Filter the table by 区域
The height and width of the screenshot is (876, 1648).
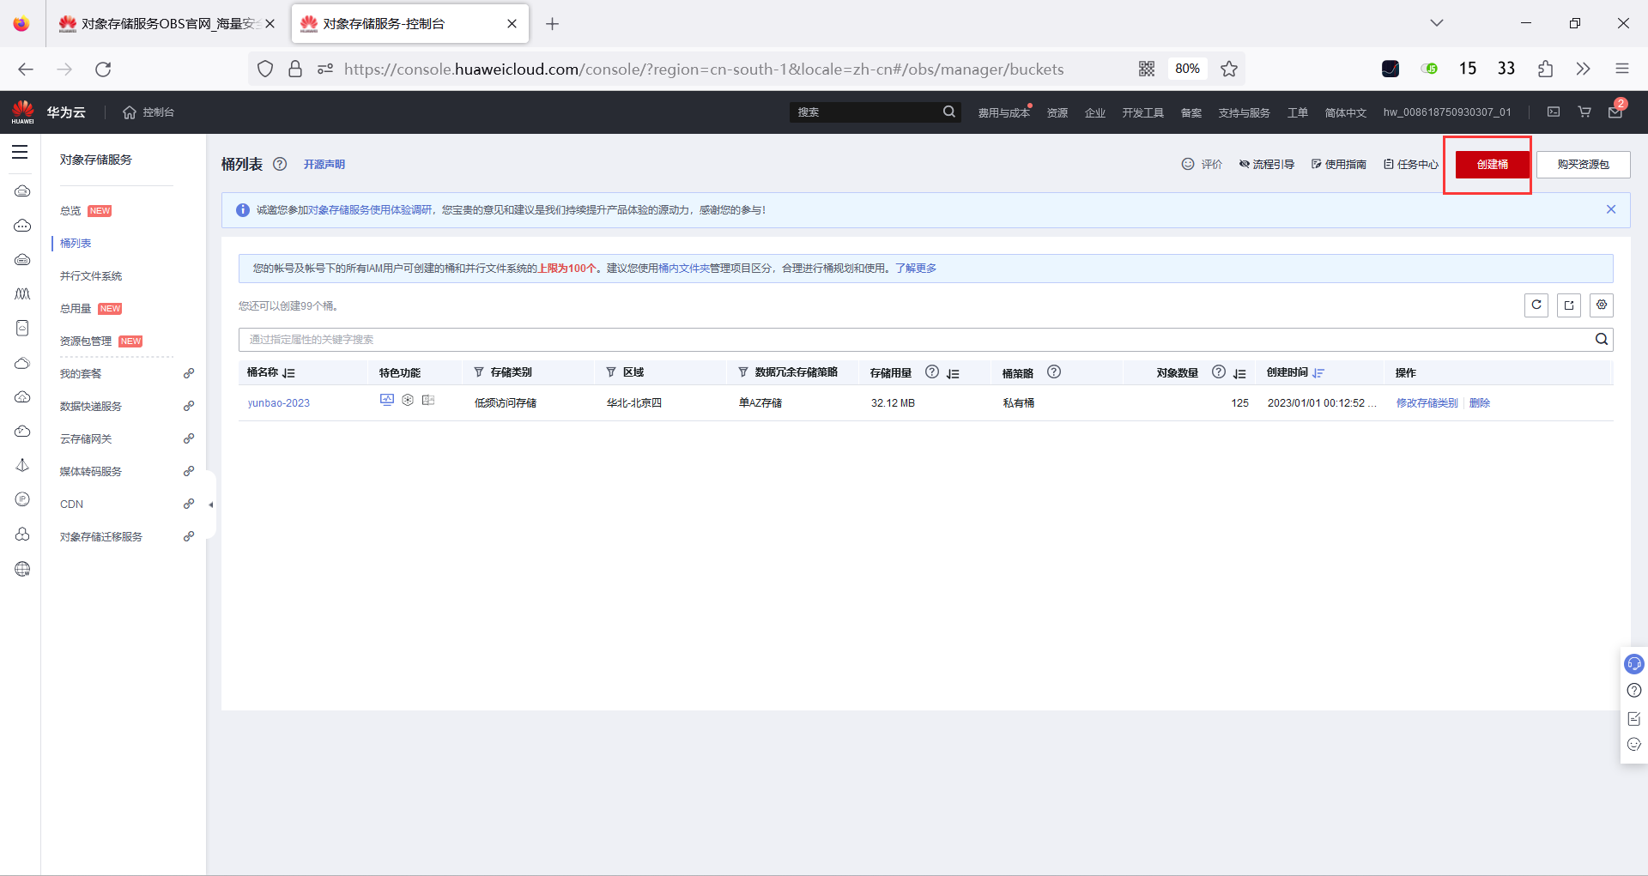[x=611, y=372]
